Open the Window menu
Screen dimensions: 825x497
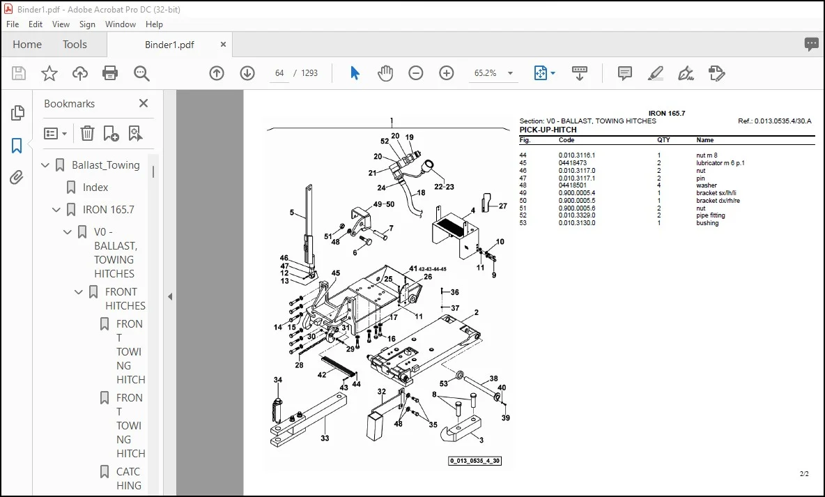pyautogui.click(x=121, y=24)
